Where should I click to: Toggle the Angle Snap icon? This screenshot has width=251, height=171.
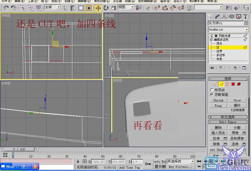point(165,8)
